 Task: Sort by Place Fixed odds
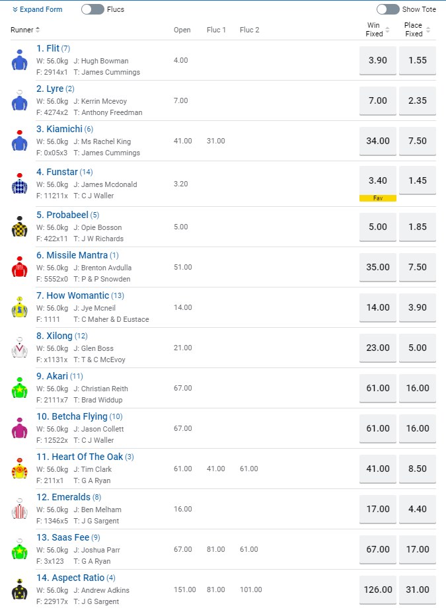point(417,30)
